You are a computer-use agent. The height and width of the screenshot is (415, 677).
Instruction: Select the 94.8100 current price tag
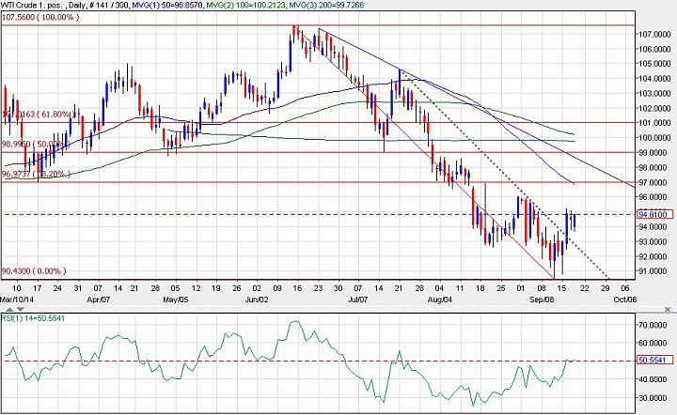652,214
